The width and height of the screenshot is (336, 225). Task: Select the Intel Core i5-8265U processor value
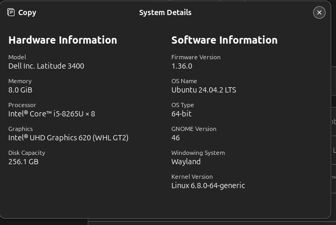(51, 114)
